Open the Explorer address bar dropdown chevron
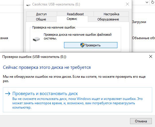The image size is (155, 127). pyautogui.click(x=147, y=2)
